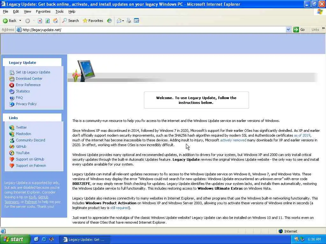Click the Download Center icon
The height and width of the screenshot is (244, 326).
click(12, 79)
